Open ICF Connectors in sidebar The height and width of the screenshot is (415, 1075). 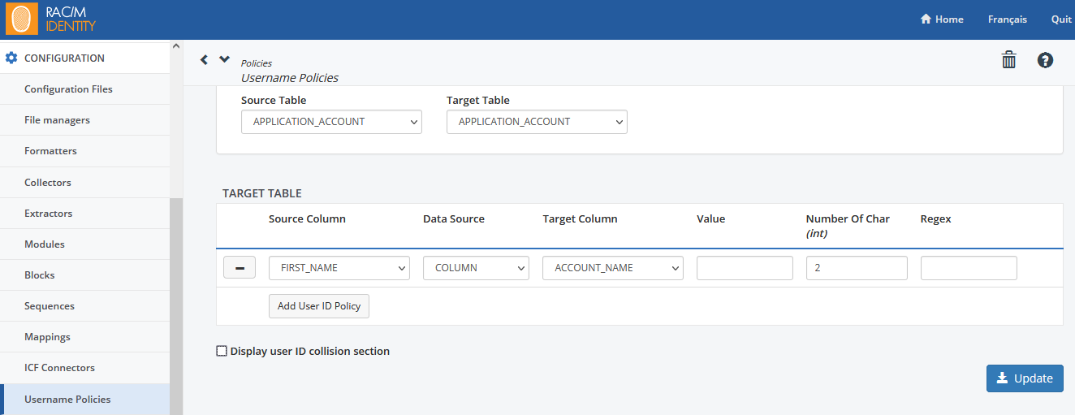click(x=84, y=368)
